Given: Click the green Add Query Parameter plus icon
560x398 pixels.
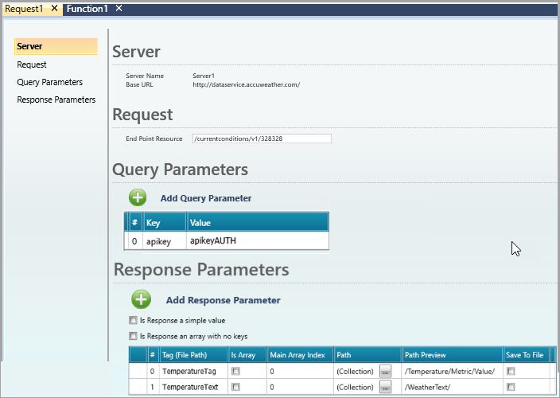Looking at the screenshot, I should coord(138,197).
